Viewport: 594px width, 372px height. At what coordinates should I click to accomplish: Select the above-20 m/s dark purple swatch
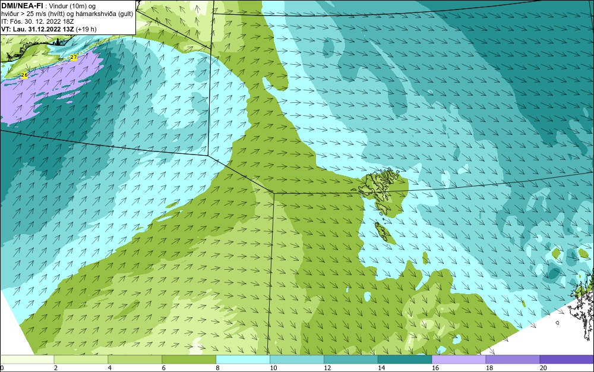click(567, 360)
